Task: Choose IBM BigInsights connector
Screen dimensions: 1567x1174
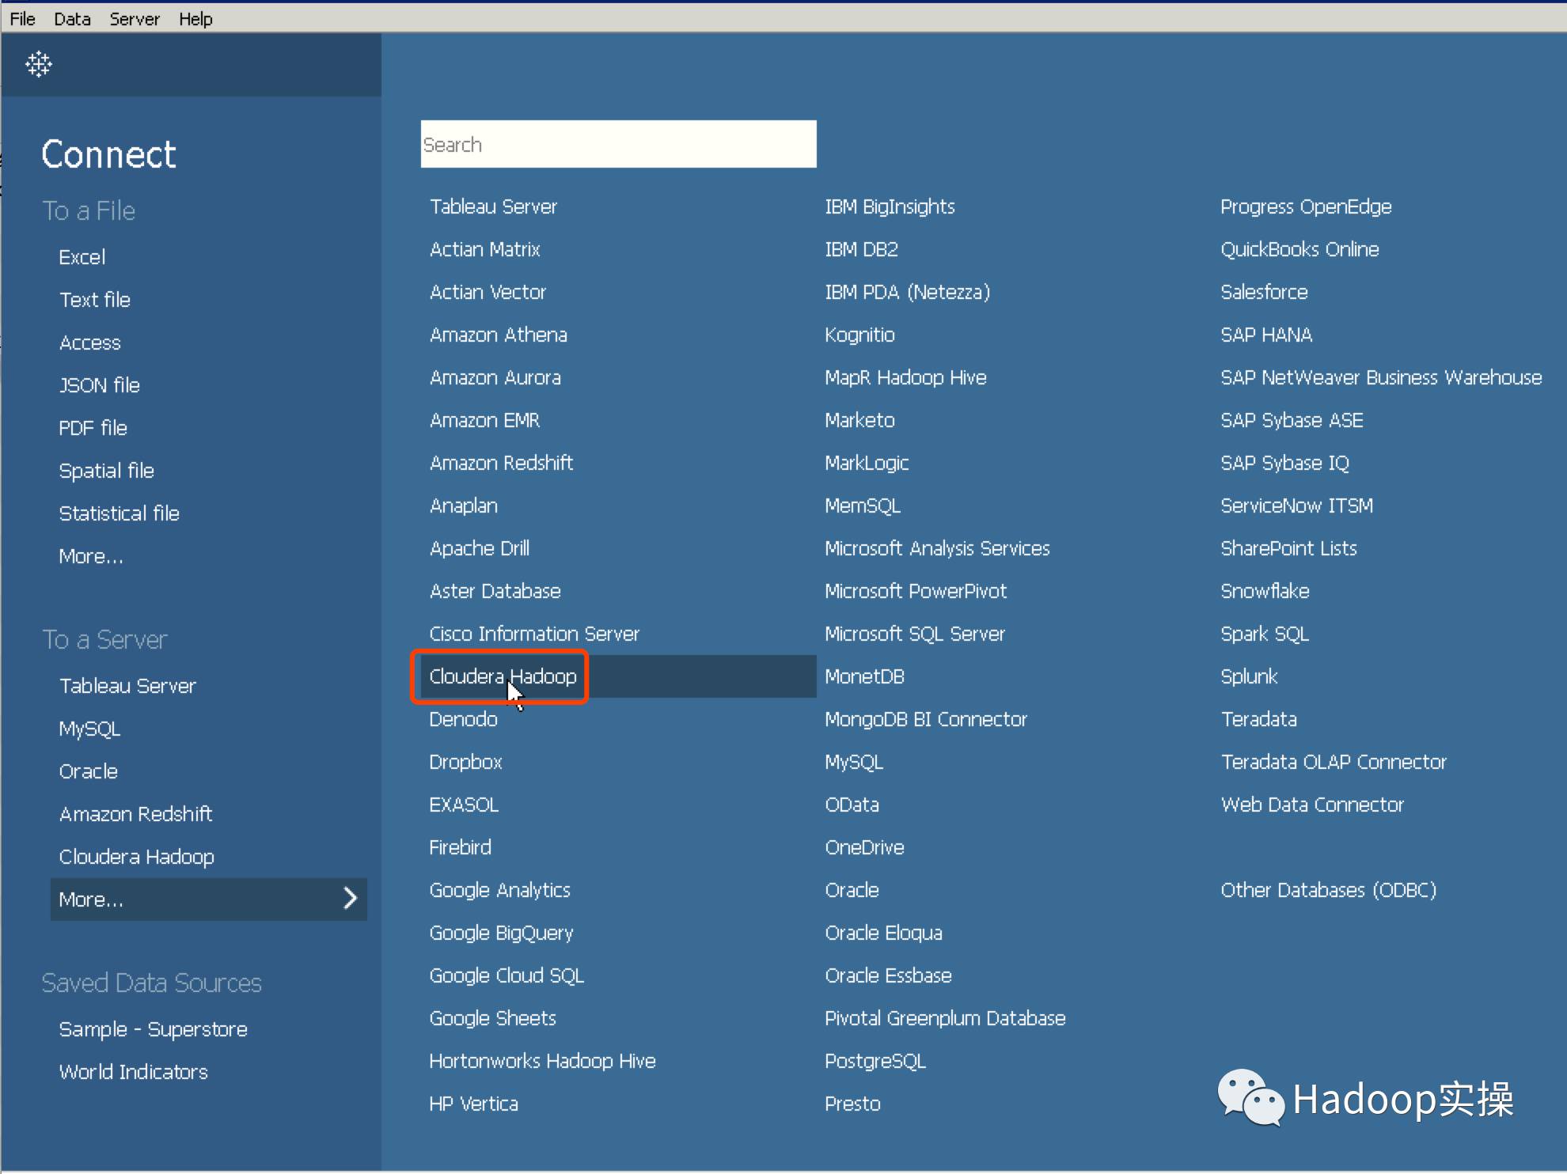Action: click(890, 206)
